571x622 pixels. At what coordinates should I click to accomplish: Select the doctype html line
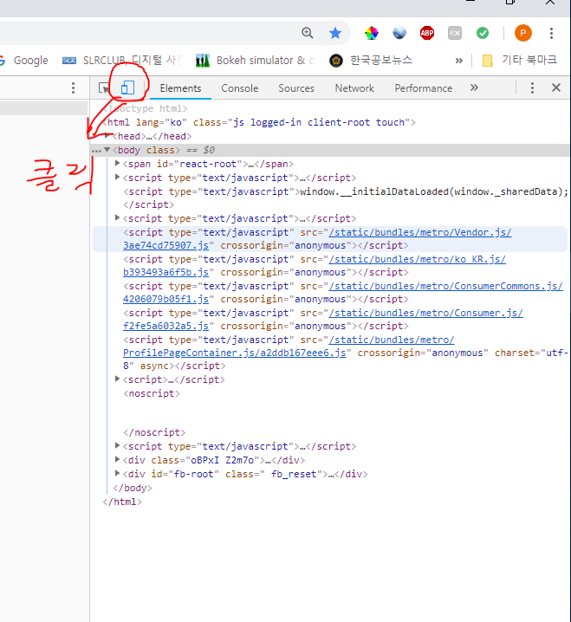tap(146, 108)
